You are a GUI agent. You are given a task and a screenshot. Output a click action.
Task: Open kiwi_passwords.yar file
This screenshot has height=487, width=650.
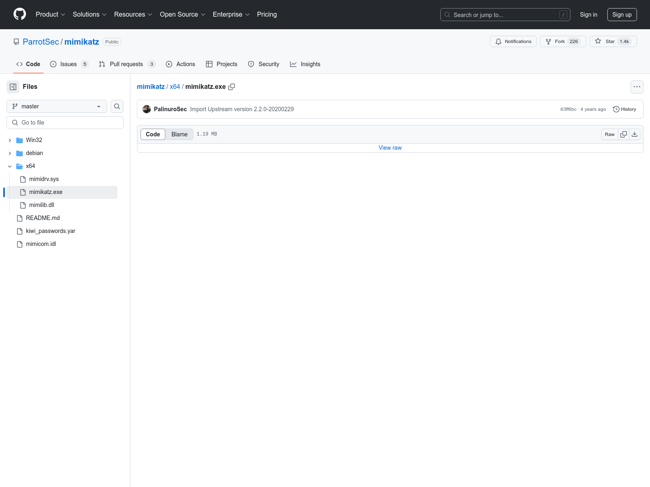50,231
